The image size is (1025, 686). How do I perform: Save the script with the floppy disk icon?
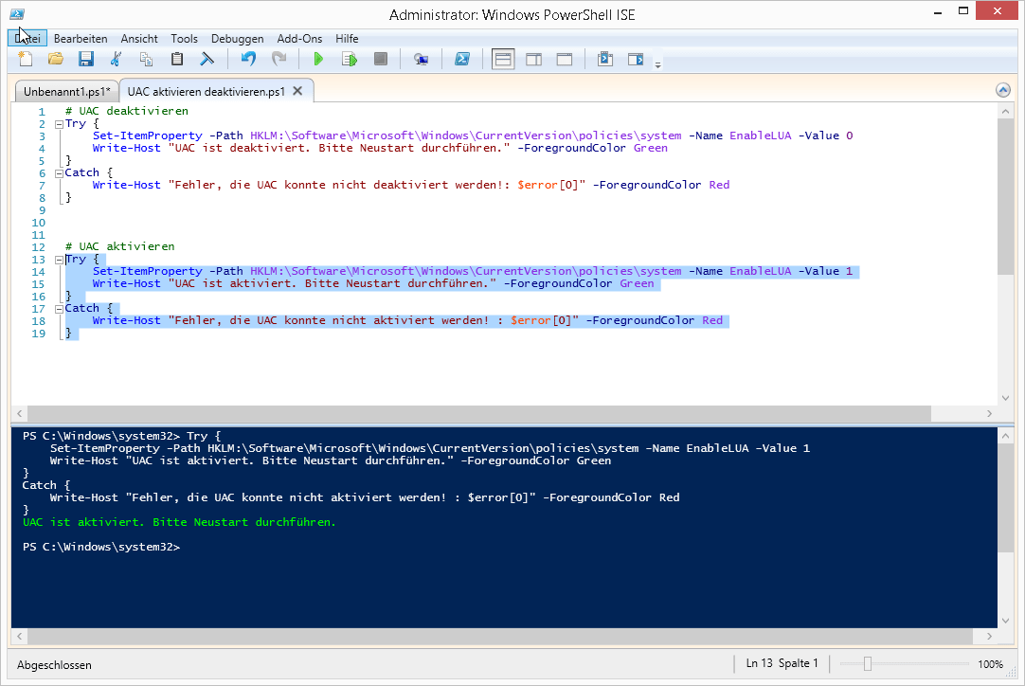[x=86, y=60]
